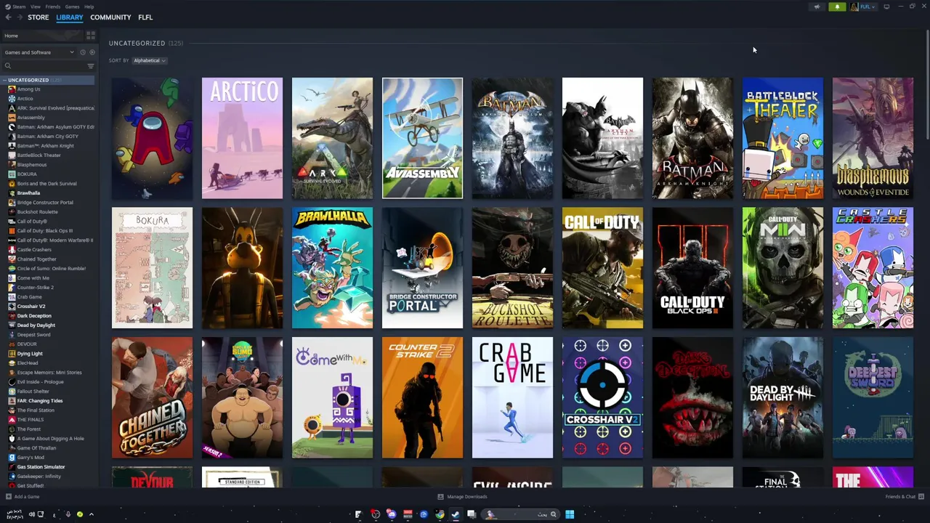Image resolution: width=930 pixels, height=523 pixels.
Task: Open the Chained Together cover
Action: pos(152,398)
